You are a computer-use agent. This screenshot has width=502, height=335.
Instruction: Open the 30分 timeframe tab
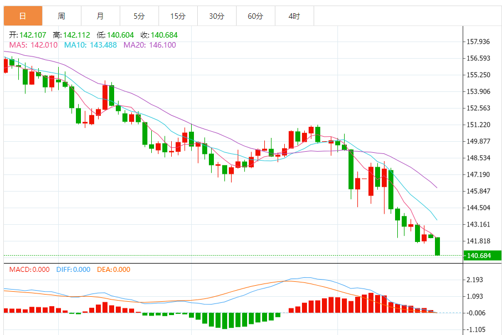[x=217, y=16]
